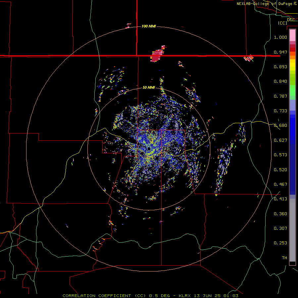Click the 0.893 legend value

[280, 67]
